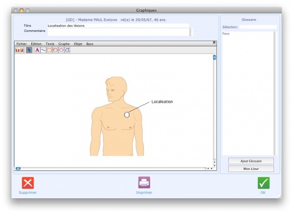Viewport: 293px width, 214px height.
Task: Open the Graphe menu
Action: click(64, 44)
